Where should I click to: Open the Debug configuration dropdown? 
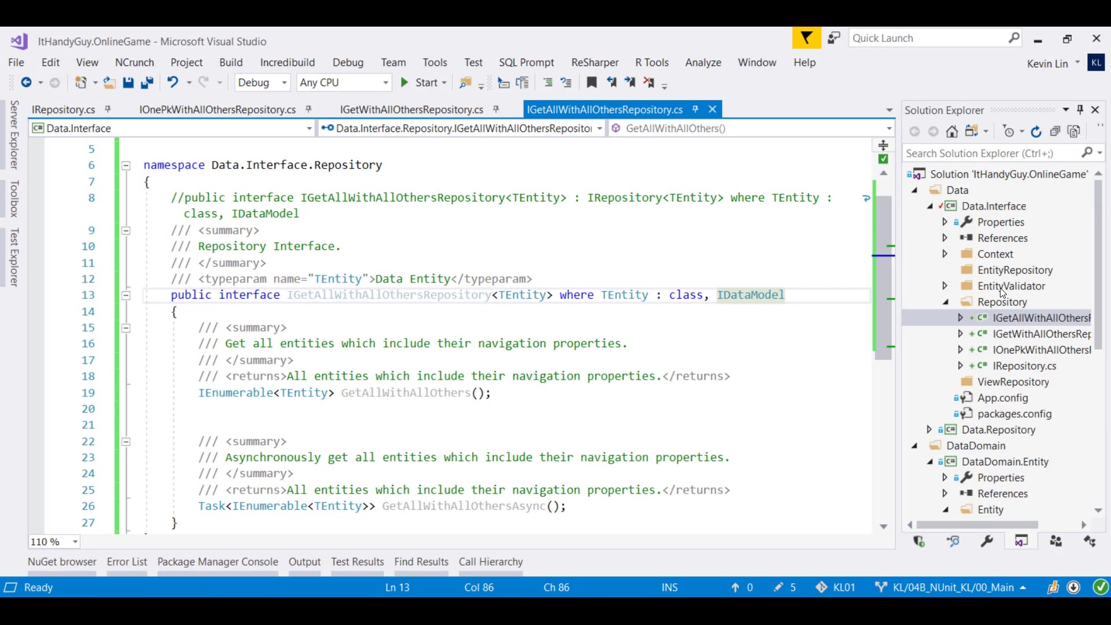284,83
